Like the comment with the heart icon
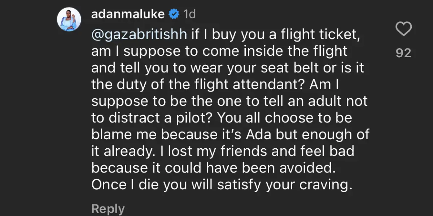Viewport: 433px width, 216px height. coord(403,29)
